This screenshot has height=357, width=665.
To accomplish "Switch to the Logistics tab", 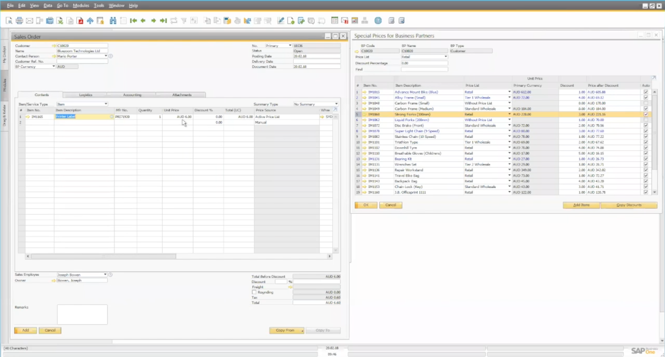I will coord(85,95).
